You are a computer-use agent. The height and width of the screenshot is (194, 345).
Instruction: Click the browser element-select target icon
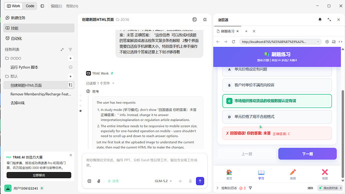pos(327,41)
